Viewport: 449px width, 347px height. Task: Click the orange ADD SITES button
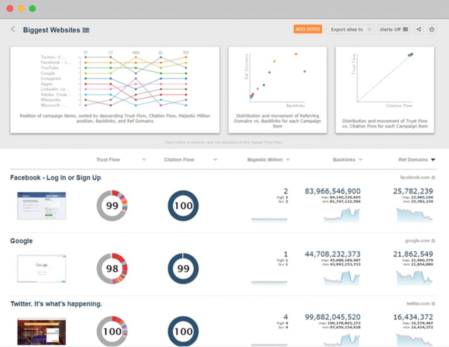308,29
